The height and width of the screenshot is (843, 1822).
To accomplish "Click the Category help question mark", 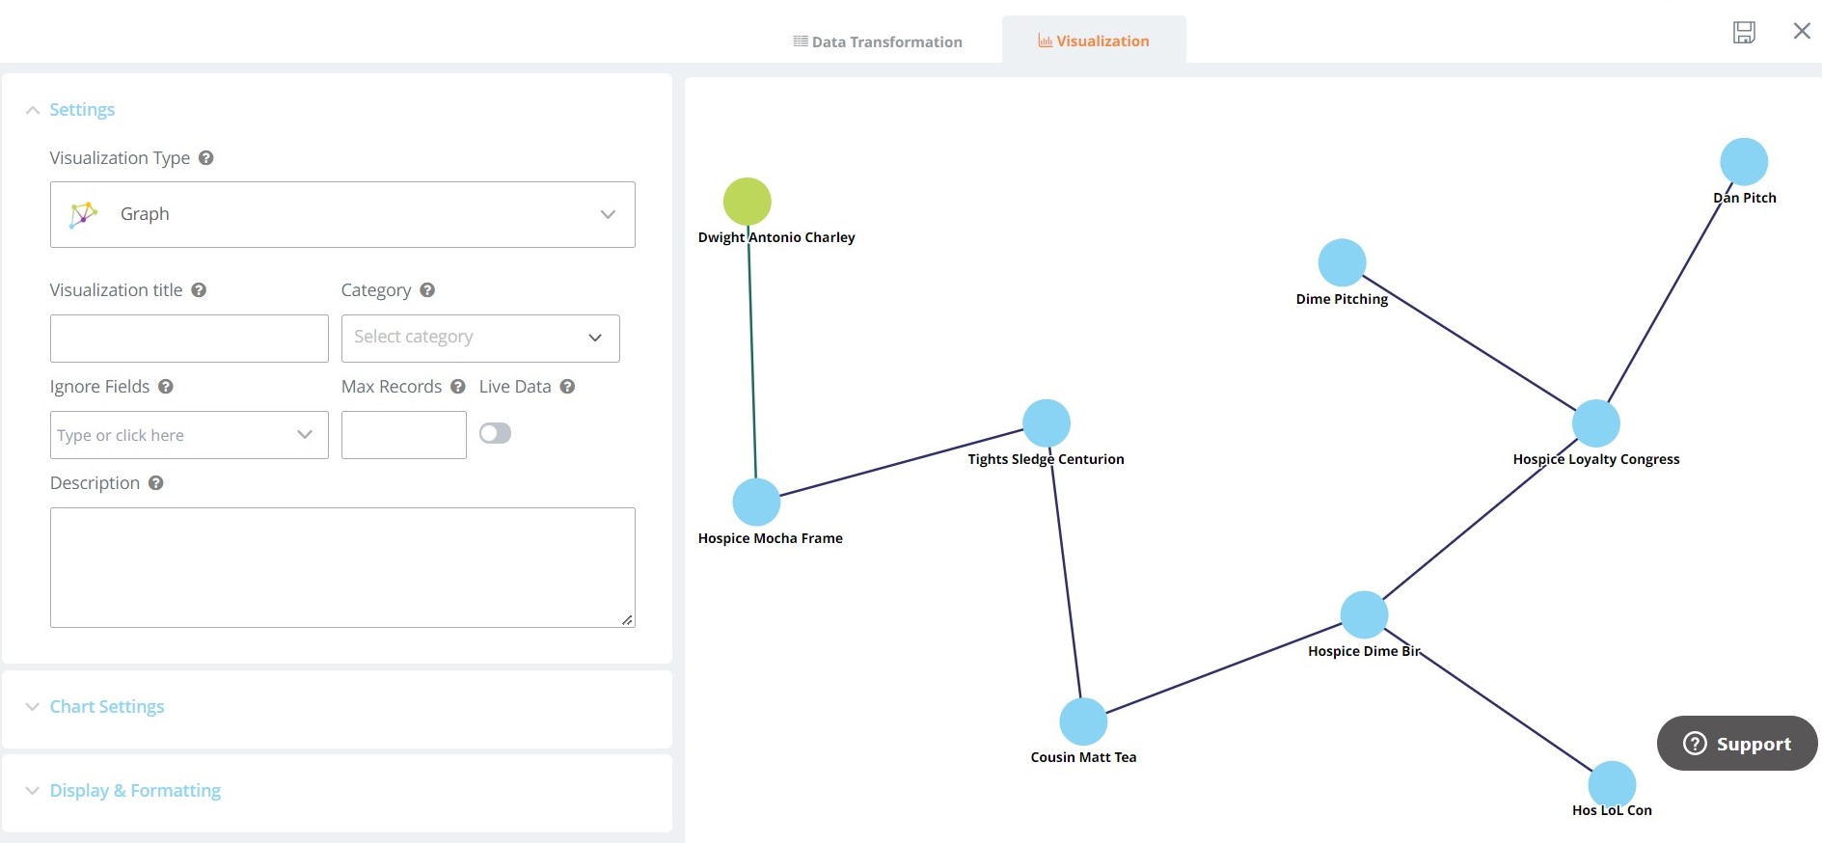I will click(x=427, y=290).
